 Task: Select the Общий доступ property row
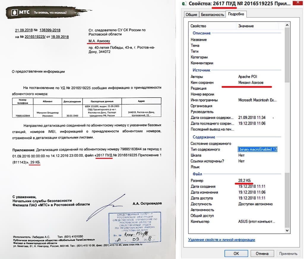tap(236, 216)
